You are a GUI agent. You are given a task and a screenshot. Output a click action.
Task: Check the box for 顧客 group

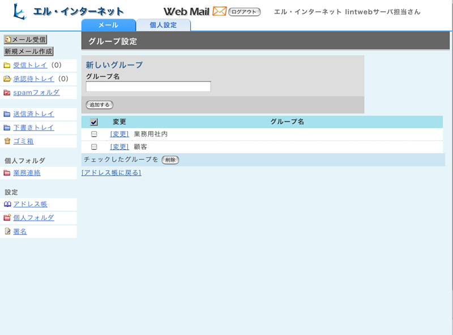[94, 147]
